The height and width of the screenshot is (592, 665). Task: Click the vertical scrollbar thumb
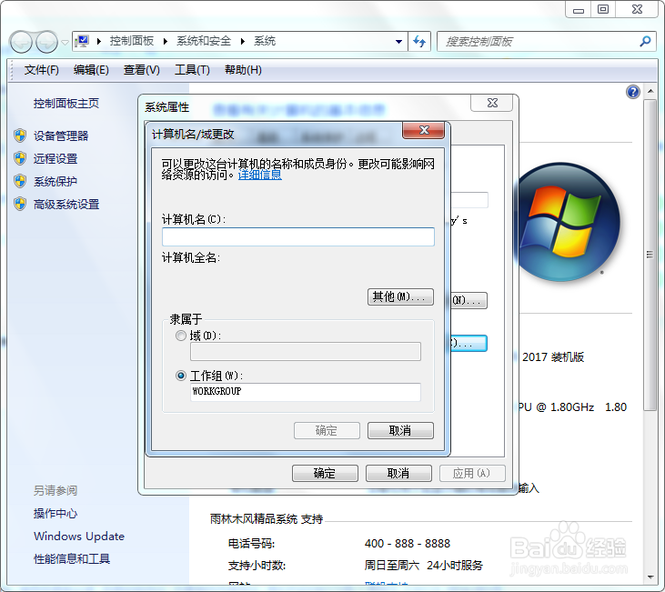tap(650, 255)
